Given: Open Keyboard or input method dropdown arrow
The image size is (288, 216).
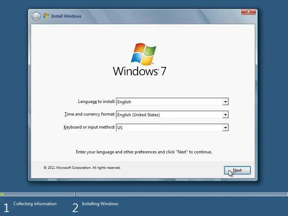Looking at the screenshot, I should click(225, 128).
